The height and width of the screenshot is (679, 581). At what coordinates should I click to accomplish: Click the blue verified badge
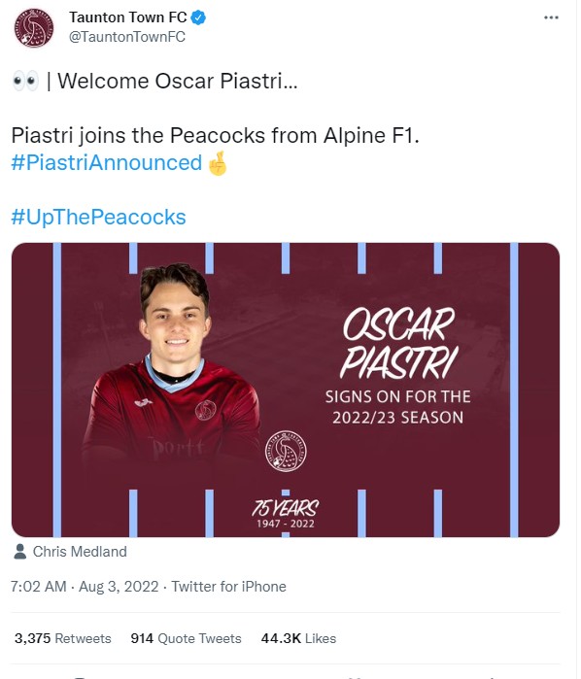coord(198,17)
